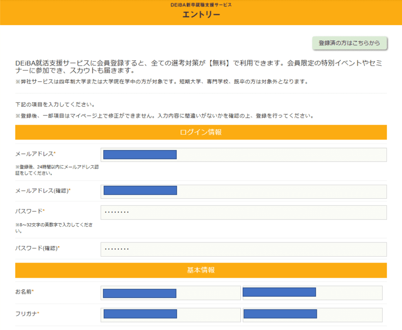Click the メールアドレス input field
The height and width of the screenshot is (330, 402).
(x=243, y=155)
